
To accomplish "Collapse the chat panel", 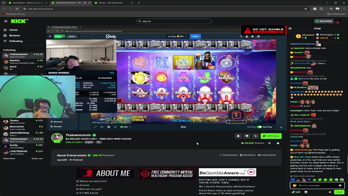I will (290, 28).
